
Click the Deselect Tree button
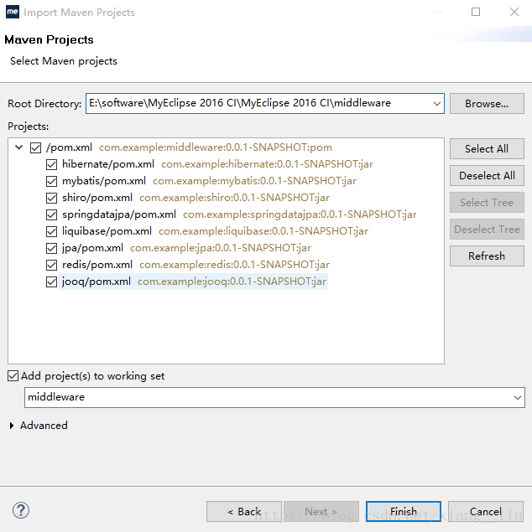click(487, 229)
